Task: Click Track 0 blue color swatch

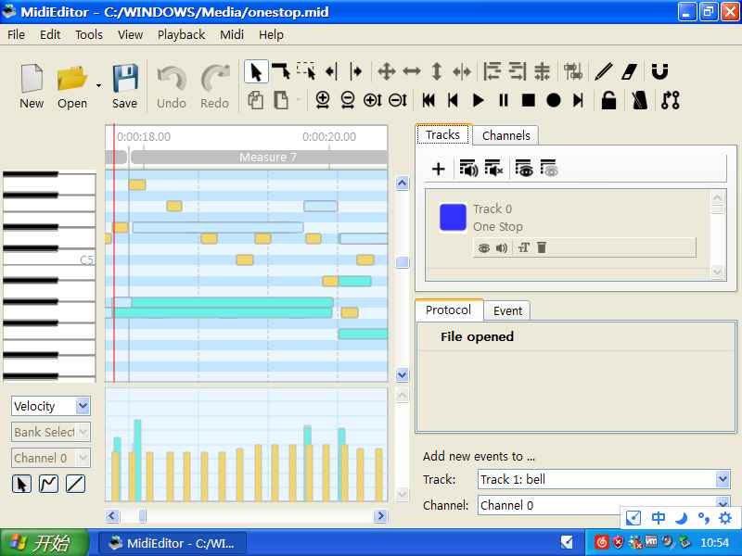Action: [453, 218]
